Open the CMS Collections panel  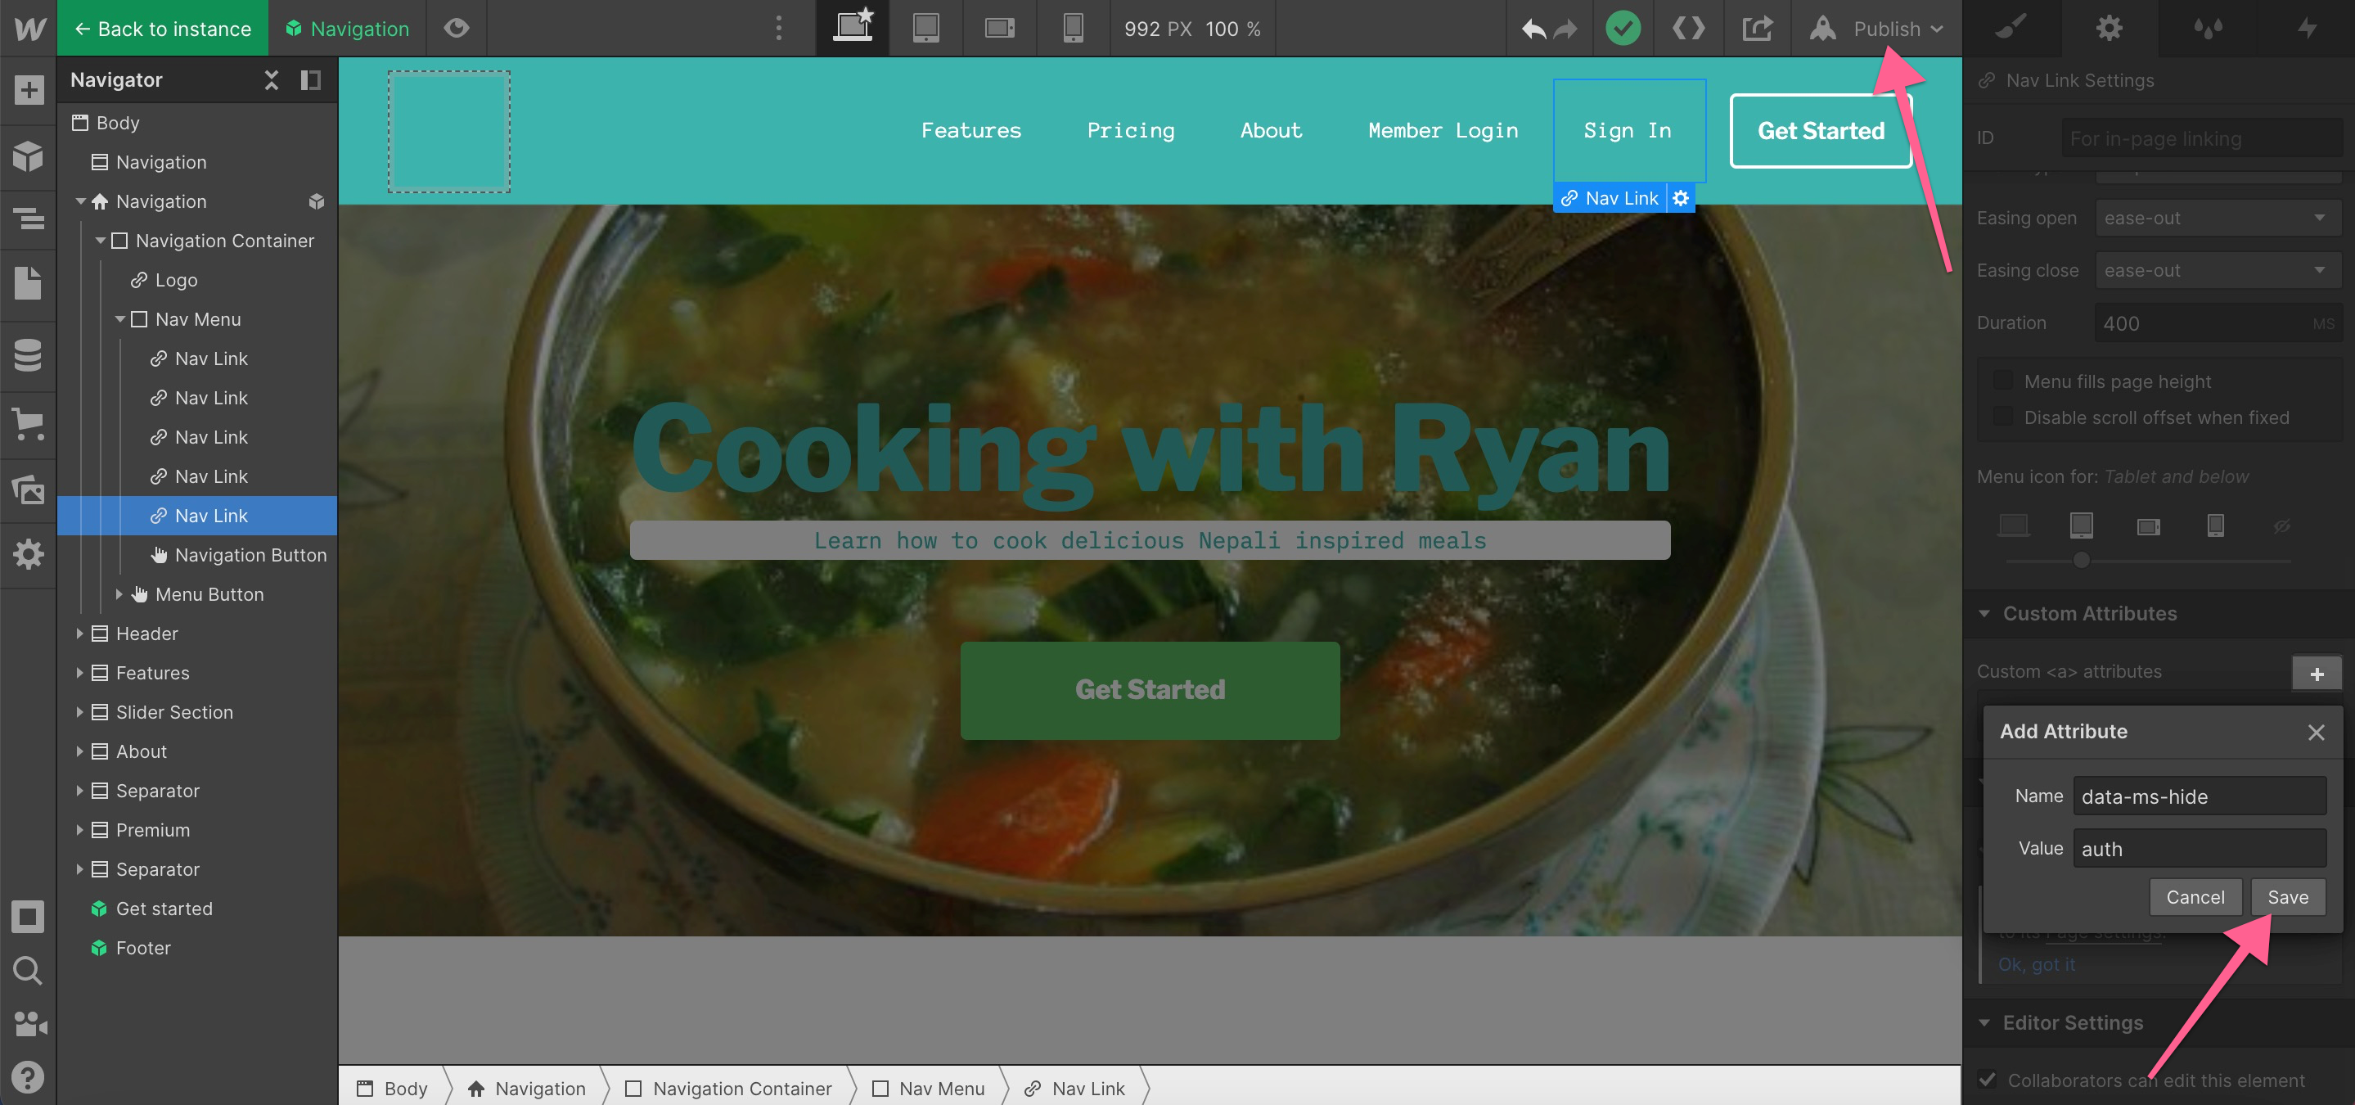(x=29, y=355)
